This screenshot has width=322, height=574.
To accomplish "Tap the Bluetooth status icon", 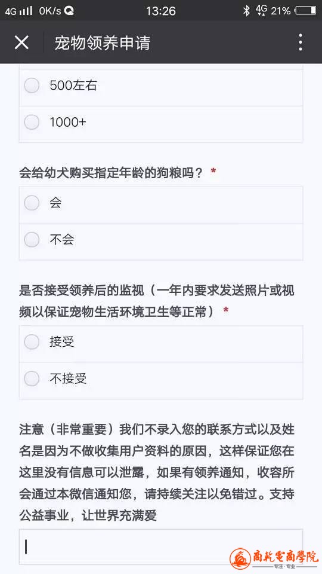I will tap(246, 11).
